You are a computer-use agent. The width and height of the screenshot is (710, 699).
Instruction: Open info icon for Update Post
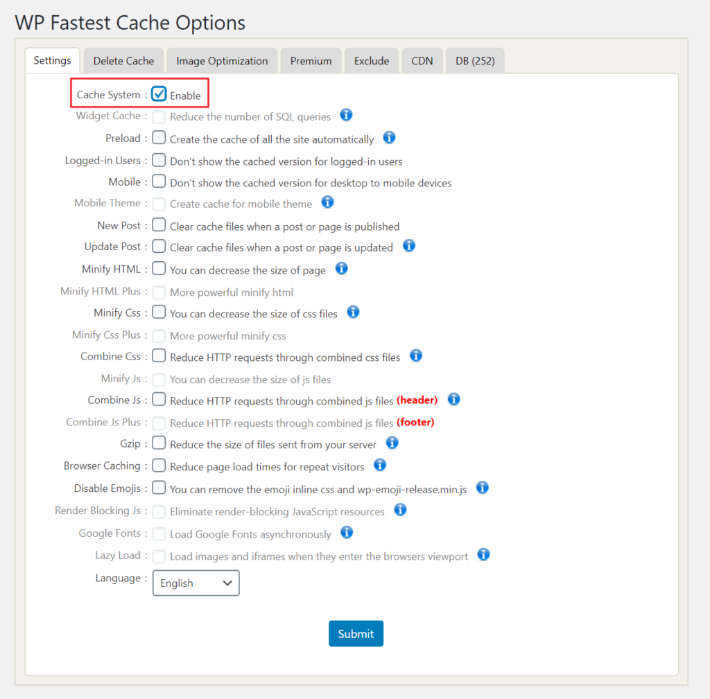[x=409, y=245]
